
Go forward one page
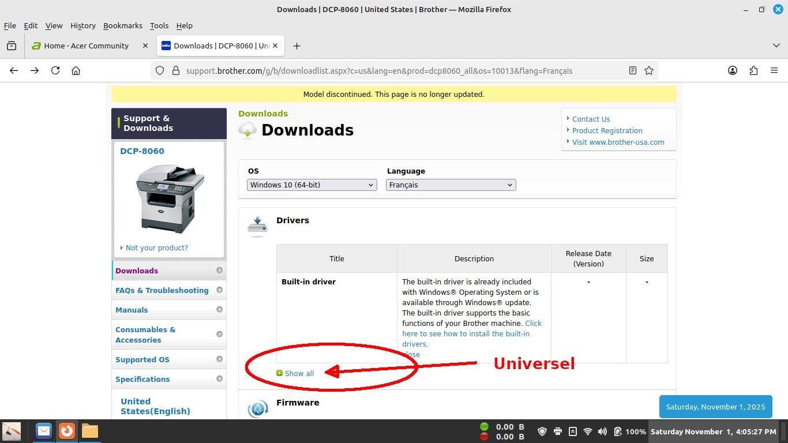(35, 70)
